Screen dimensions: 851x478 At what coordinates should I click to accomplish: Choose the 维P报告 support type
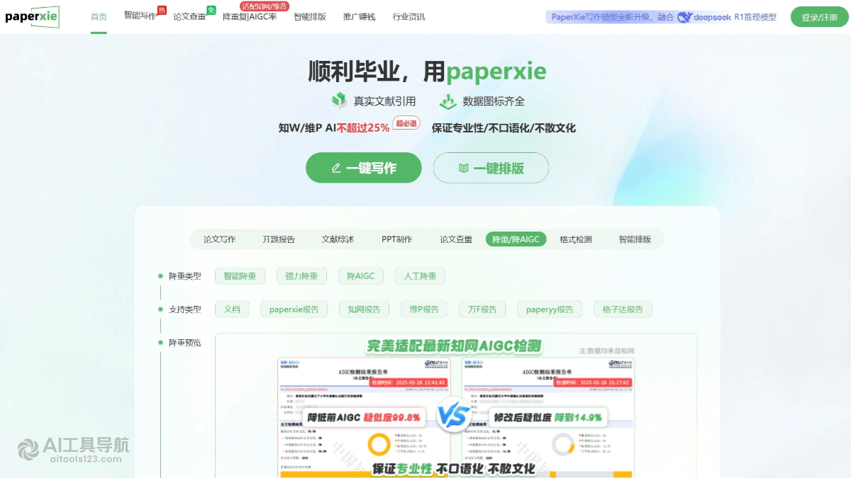[424, 309]
